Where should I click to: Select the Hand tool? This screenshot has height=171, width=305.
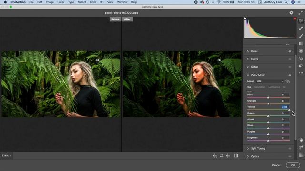[301, 140]
